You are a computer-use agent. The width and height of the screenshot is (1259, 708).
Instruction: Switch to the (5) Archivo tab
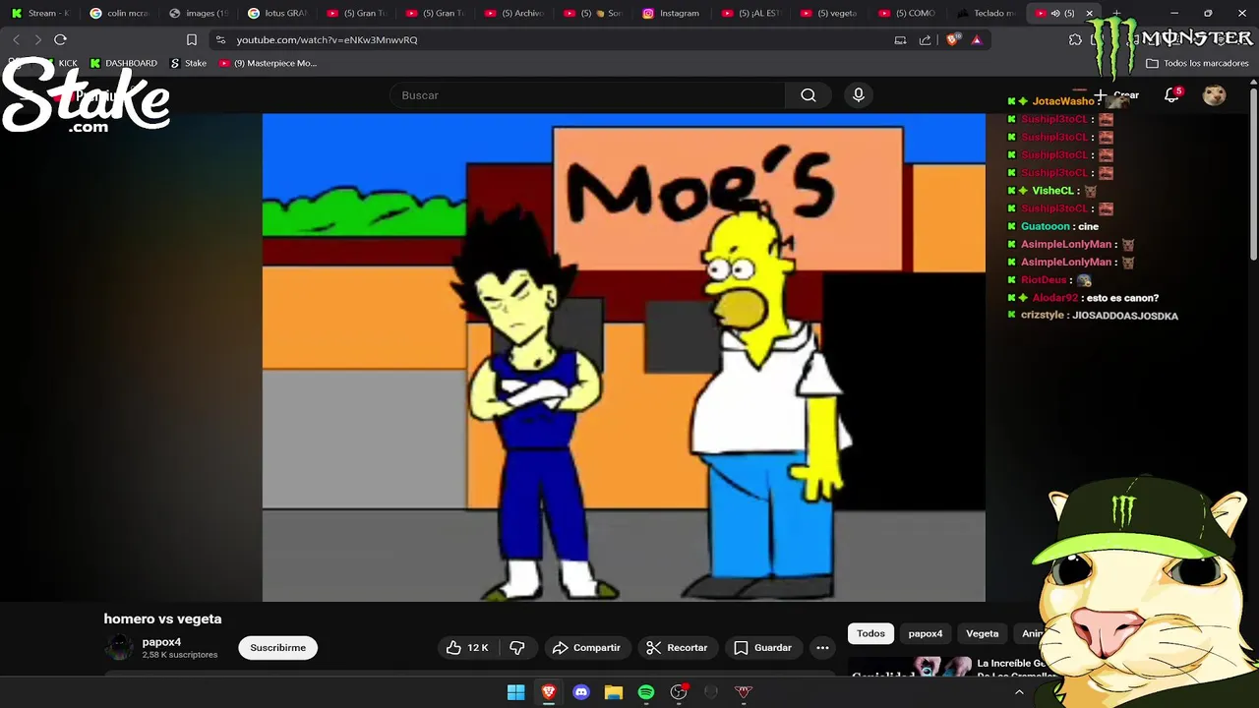pos(514,13)
